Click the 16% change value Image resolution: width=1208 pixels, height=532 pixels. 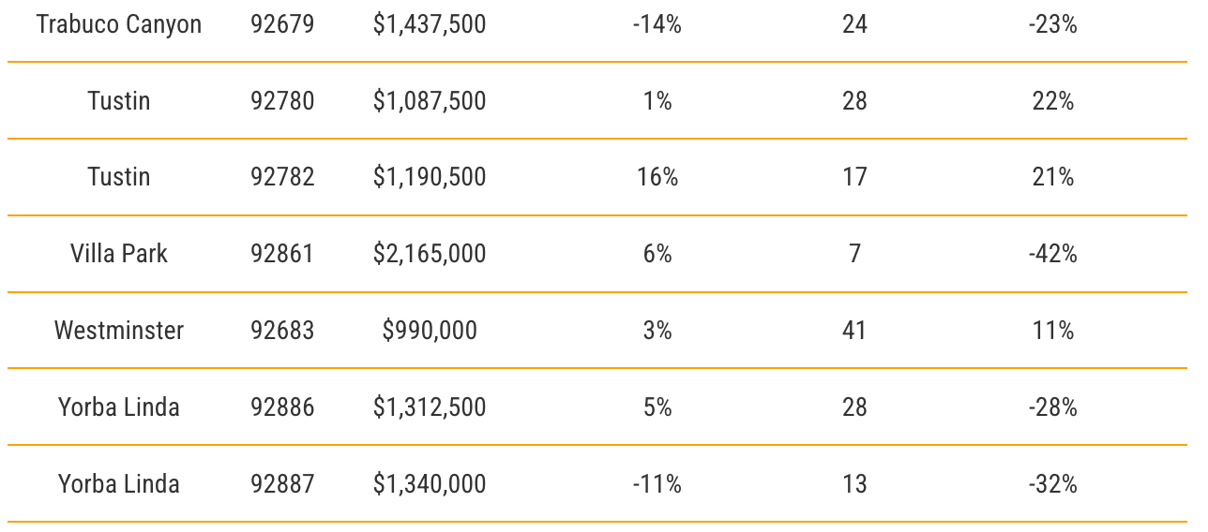click(x=657, y=177)
